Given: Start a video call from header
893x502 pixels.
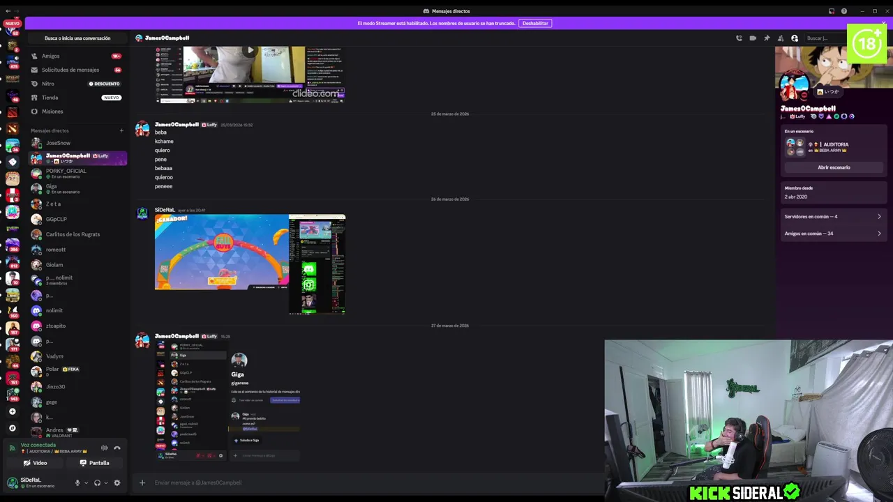Looking at the screenshot, I should tap(753, 38).
